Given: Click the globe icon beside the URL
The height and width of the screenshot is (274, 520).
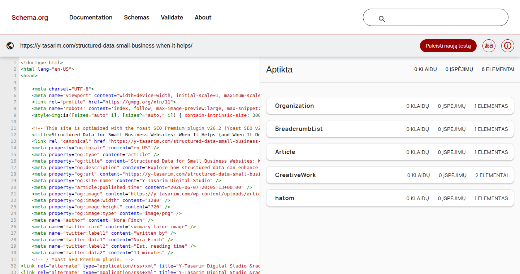Looking at the screenshot, I should (10, 46).
